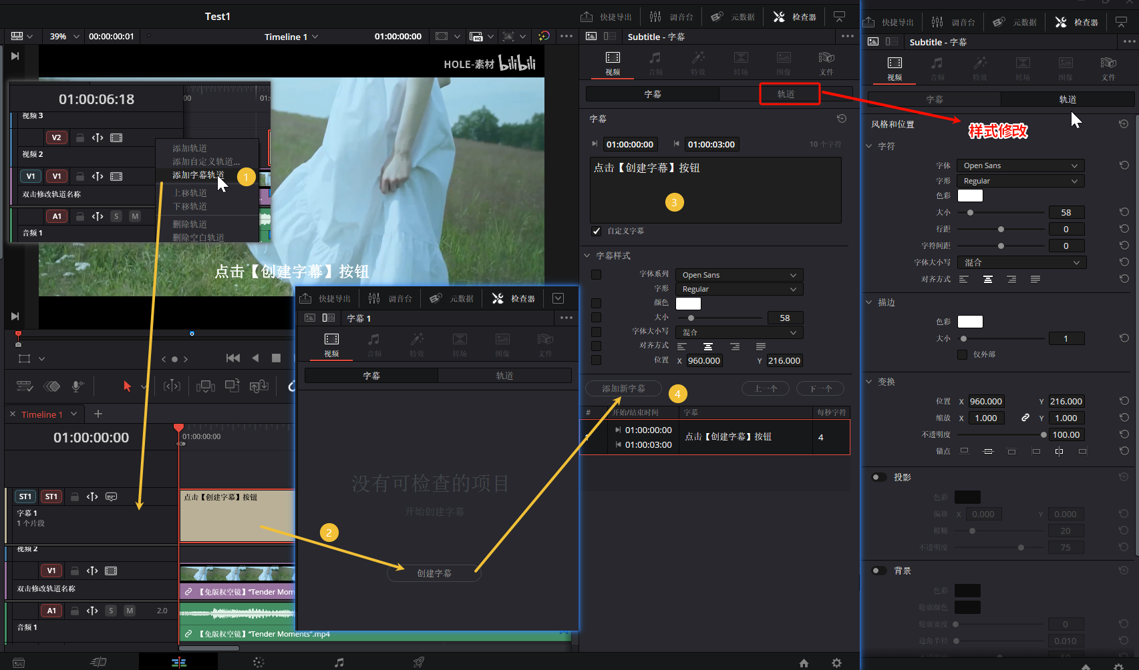Screen dimensions: 1139x670
Task: Open the 字体系列 Open Sans dropdown
Action: point(739,275)
